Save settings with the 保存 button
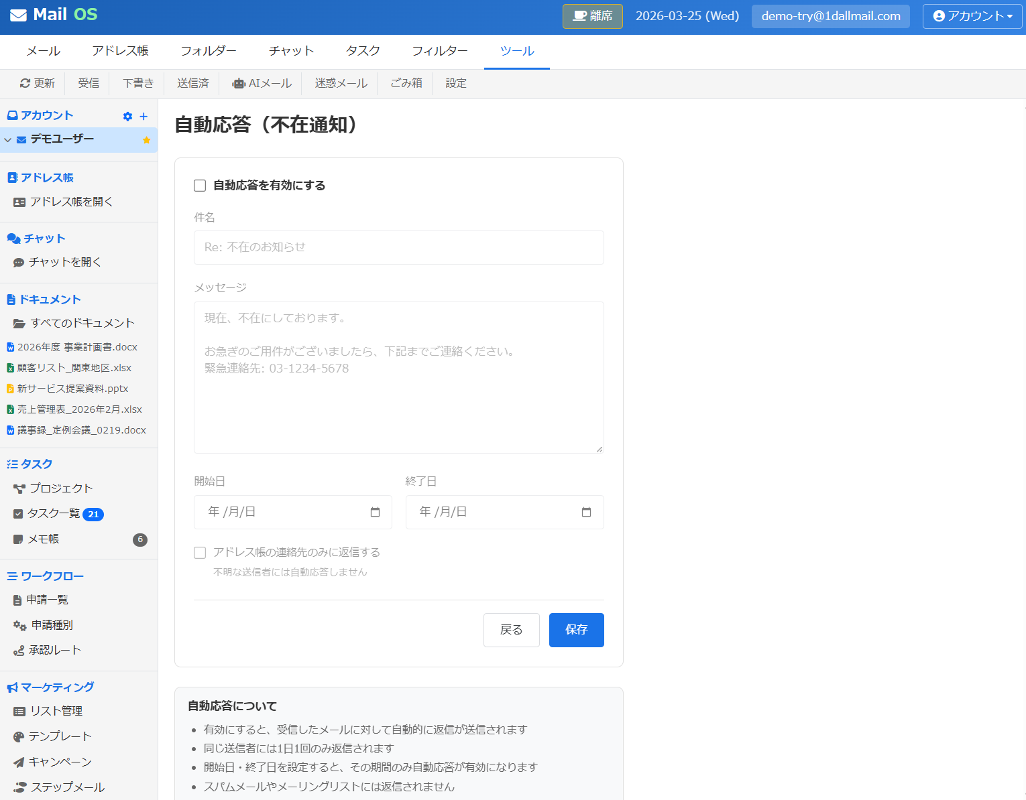The width and height of the screenshot is (1026, 800). coord(576,630)
